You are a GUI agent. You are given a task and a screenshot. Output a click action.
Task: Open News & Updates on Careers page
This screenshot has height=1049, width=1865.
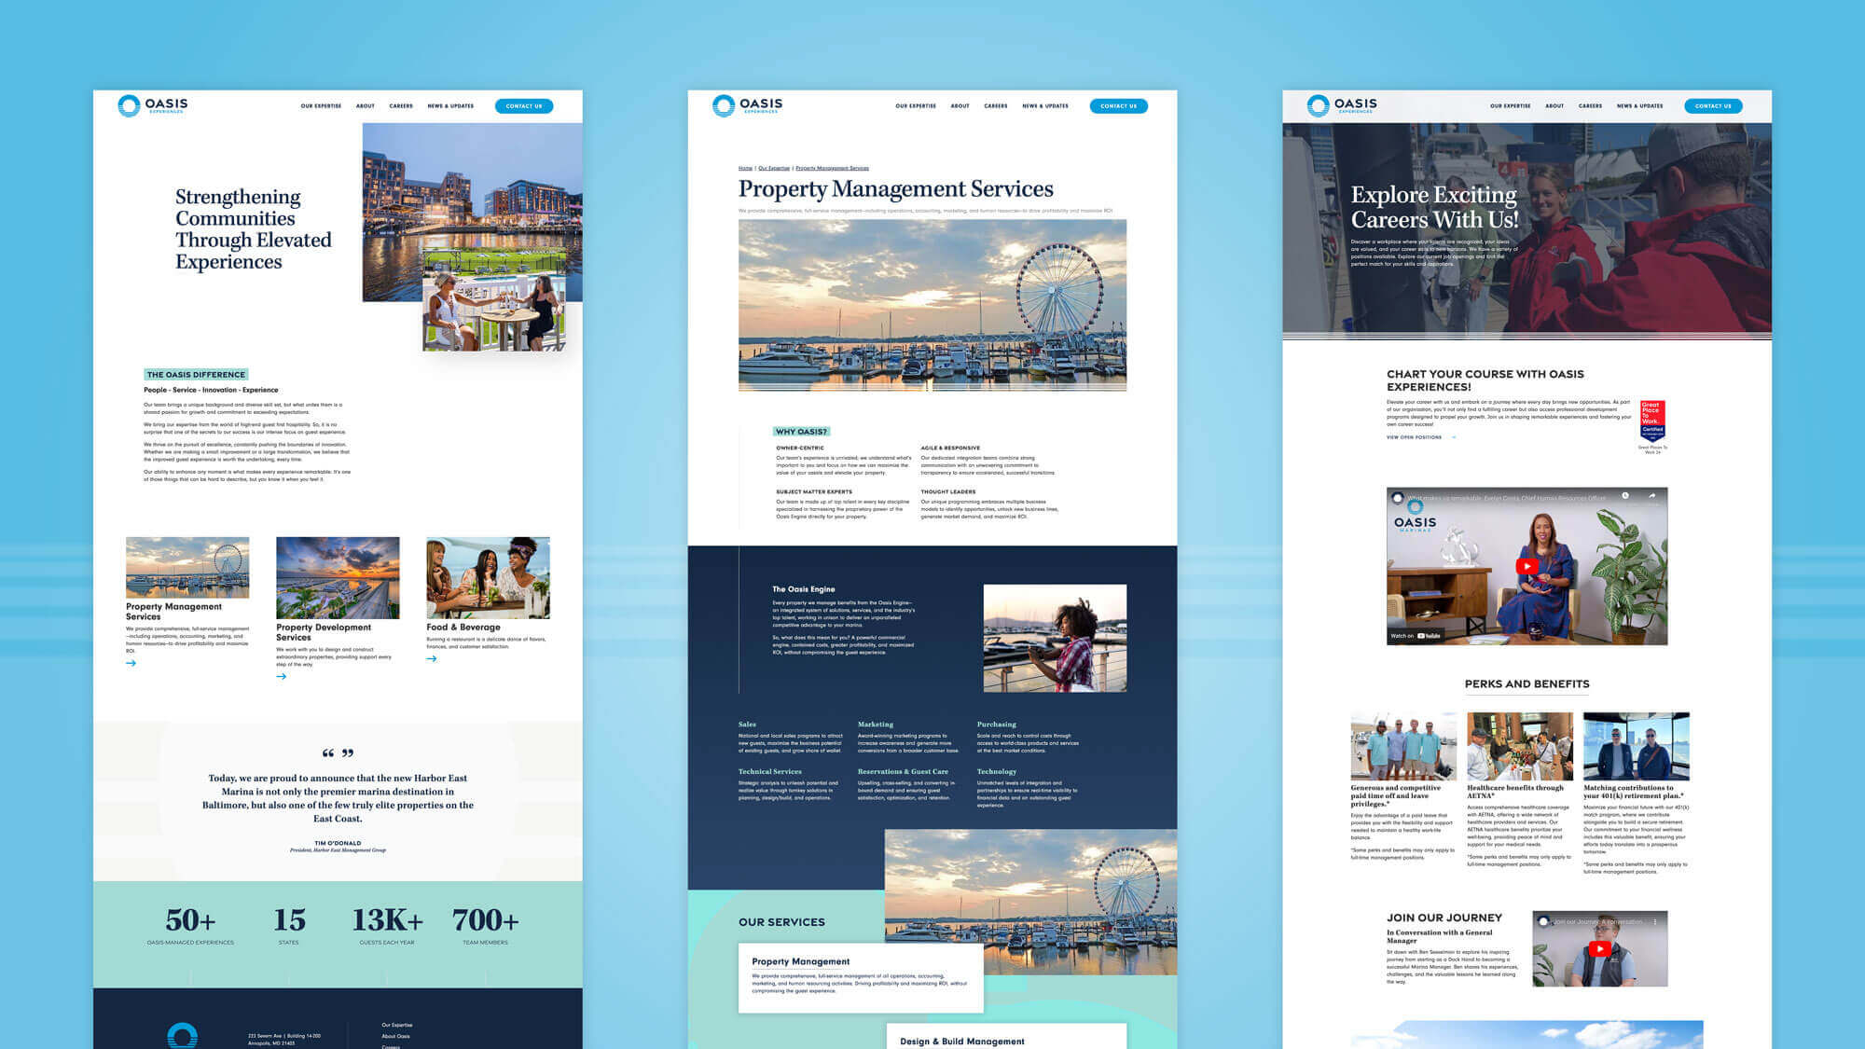1639,106
